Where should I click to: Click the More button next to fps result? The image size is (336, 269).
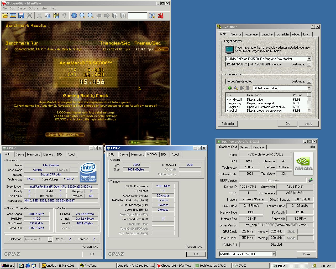(x=161, y=49)
